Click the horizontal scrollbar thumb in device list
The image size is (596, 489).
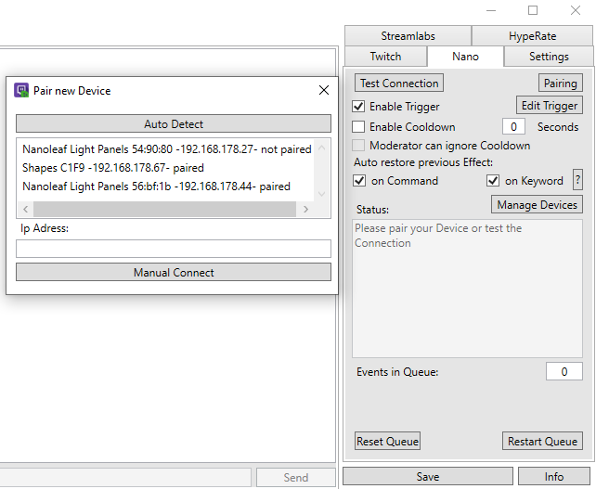tap(164, 209)
